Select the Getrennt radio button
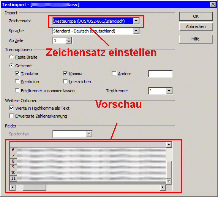Viewport: 218px width, 197px height. [11, 65]
